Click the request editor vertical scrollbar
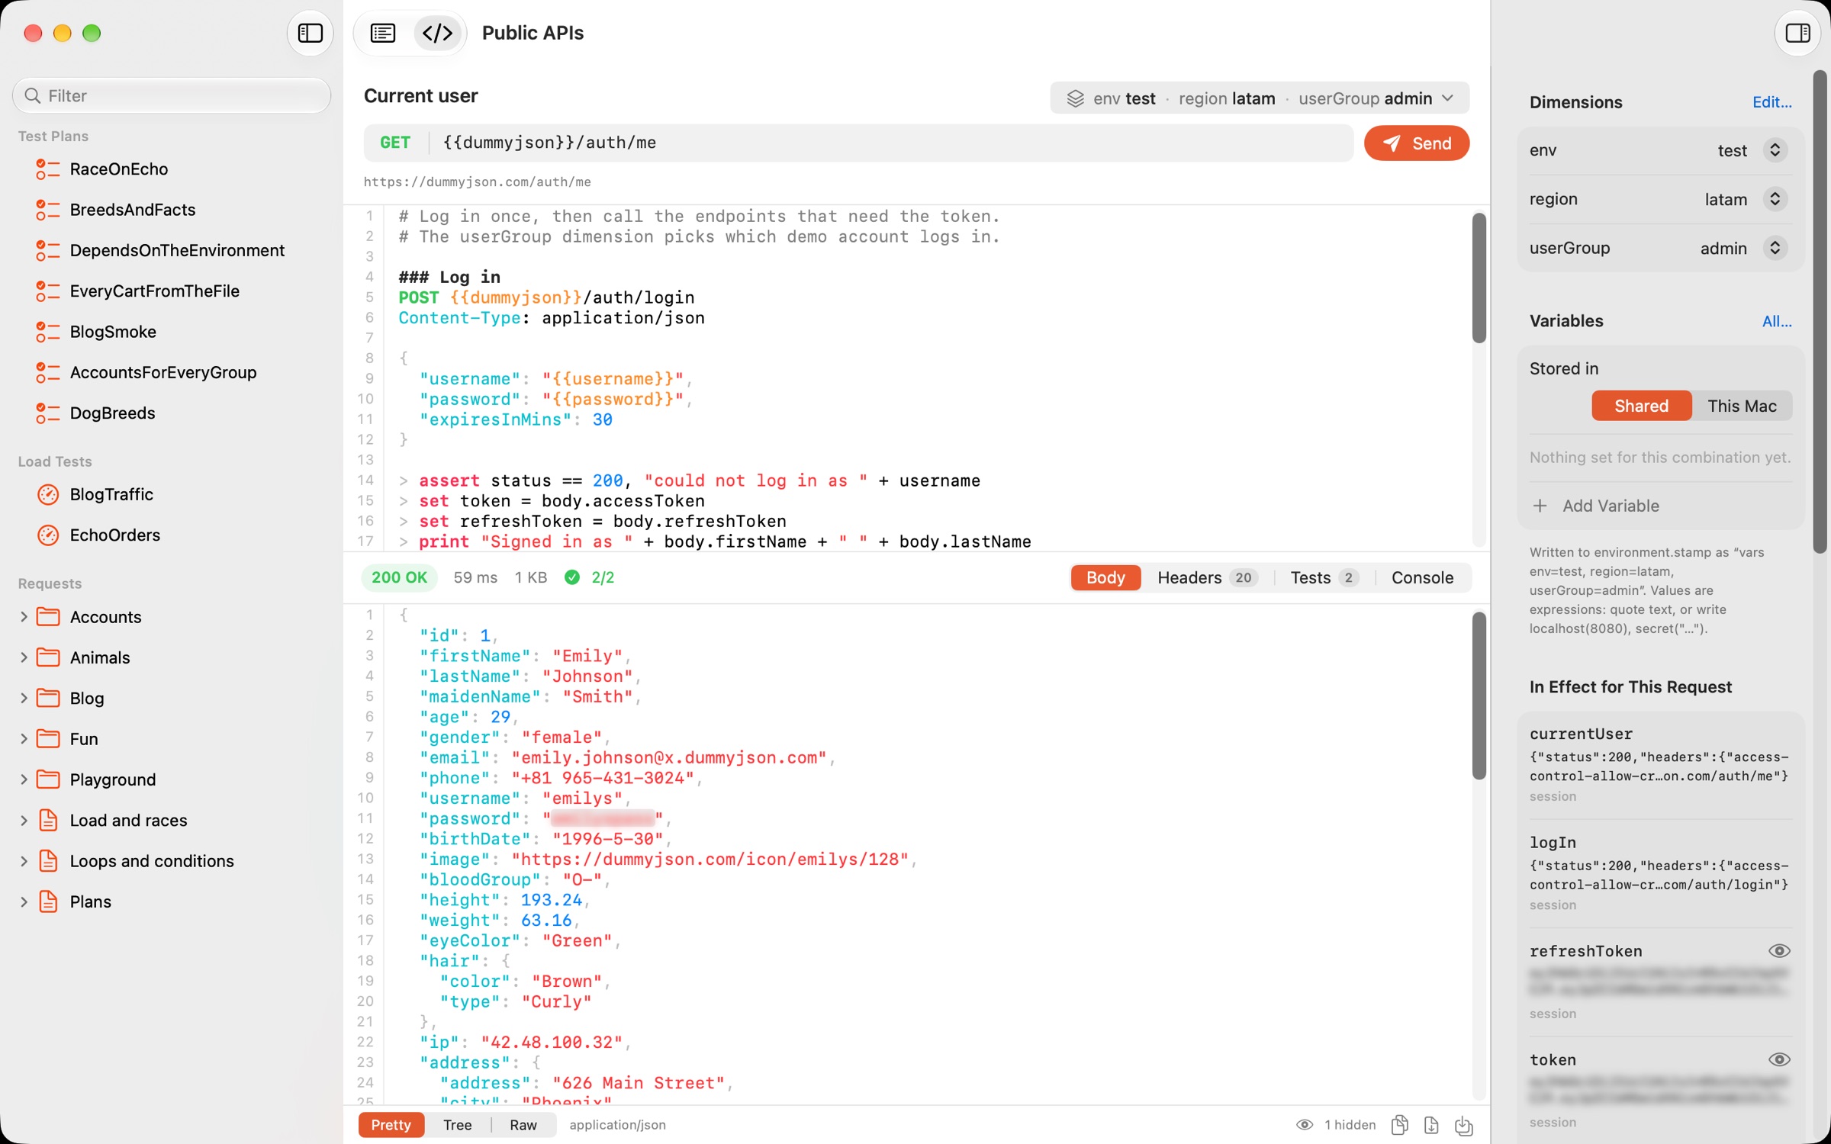The height and width of the screenshot is (1144, 1831). pyautogui.click(x=1479, y=278)
